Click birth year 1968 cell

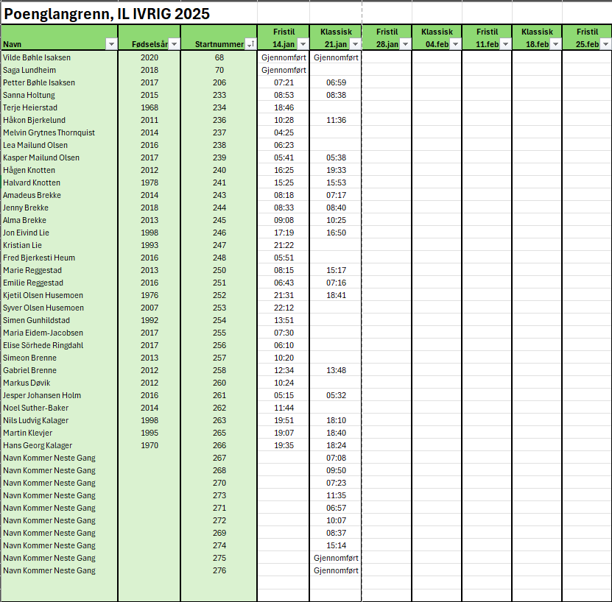150,107
